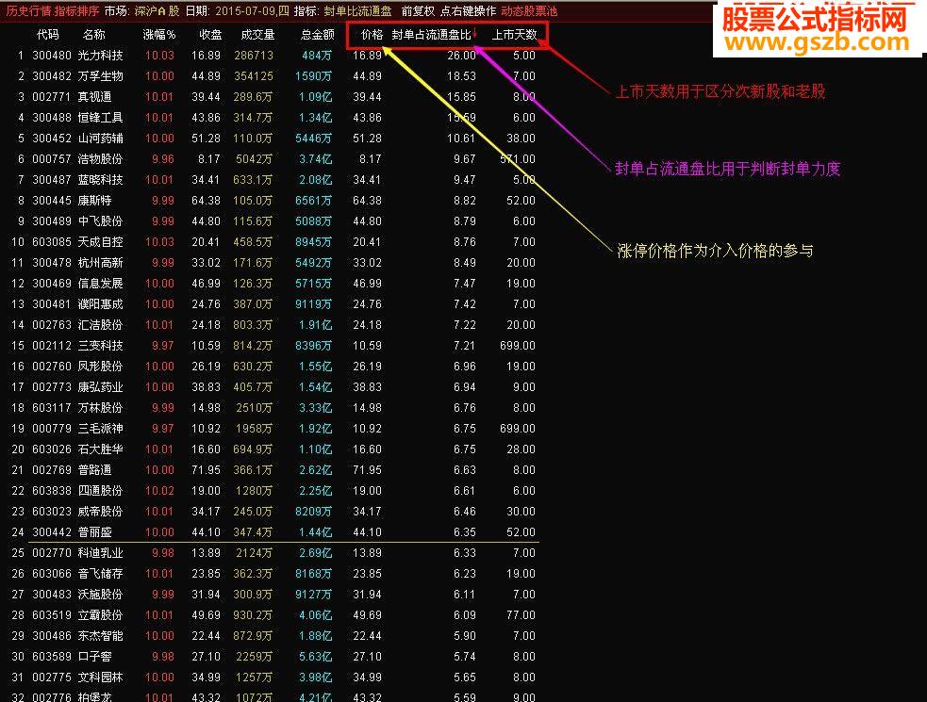Click stock code 002771
The height and width of the screenshot is (702, 927).
[52, 97]
